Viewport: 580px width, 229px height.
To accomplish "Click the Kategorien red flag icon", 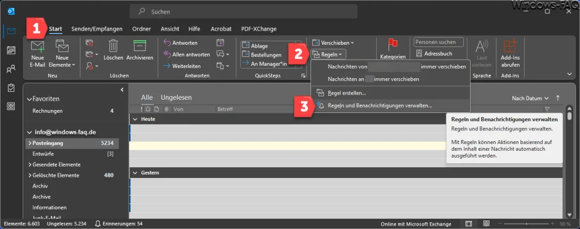I will [x=393, y=49].
